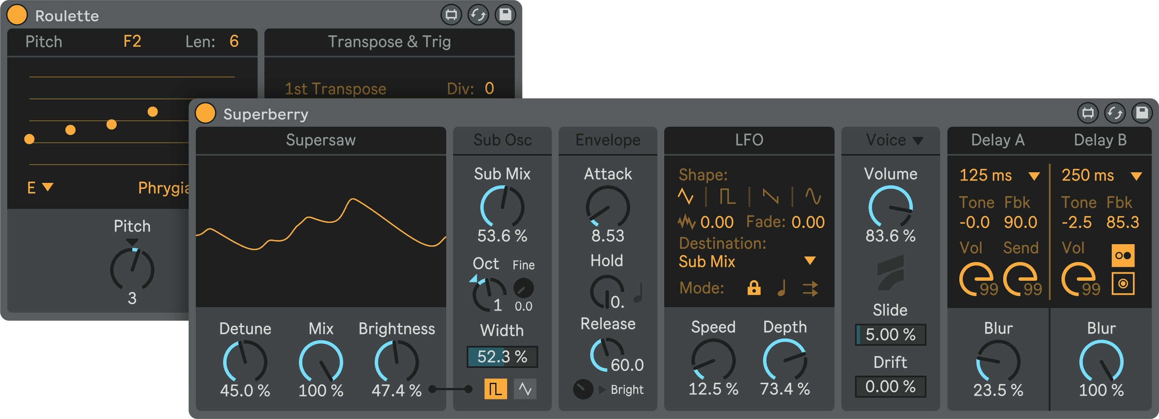Click the Delay B header tab
Screen dimensions: 1159x419
pyautogui.click(x=1100, y=140)
